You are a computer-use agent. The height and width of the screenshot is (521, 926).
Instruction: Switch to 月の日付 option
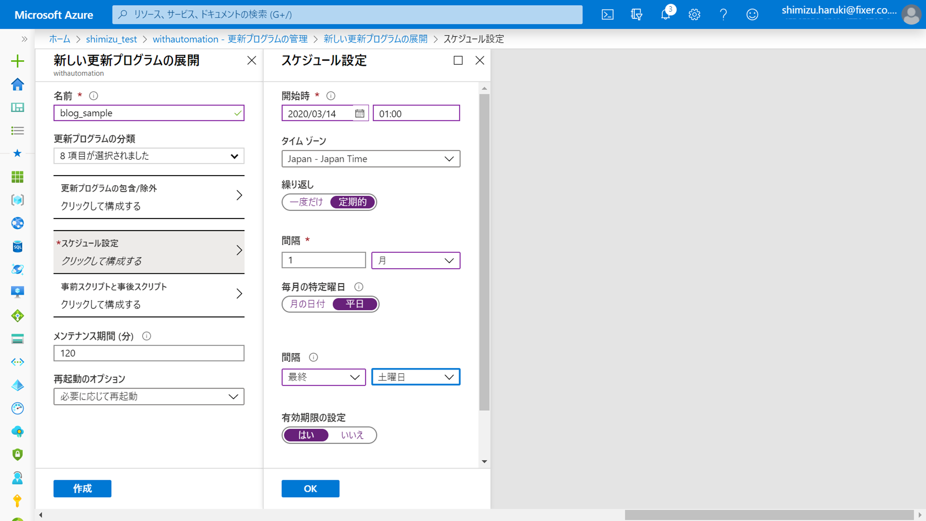pyautogui.click(x=307, y=304)
